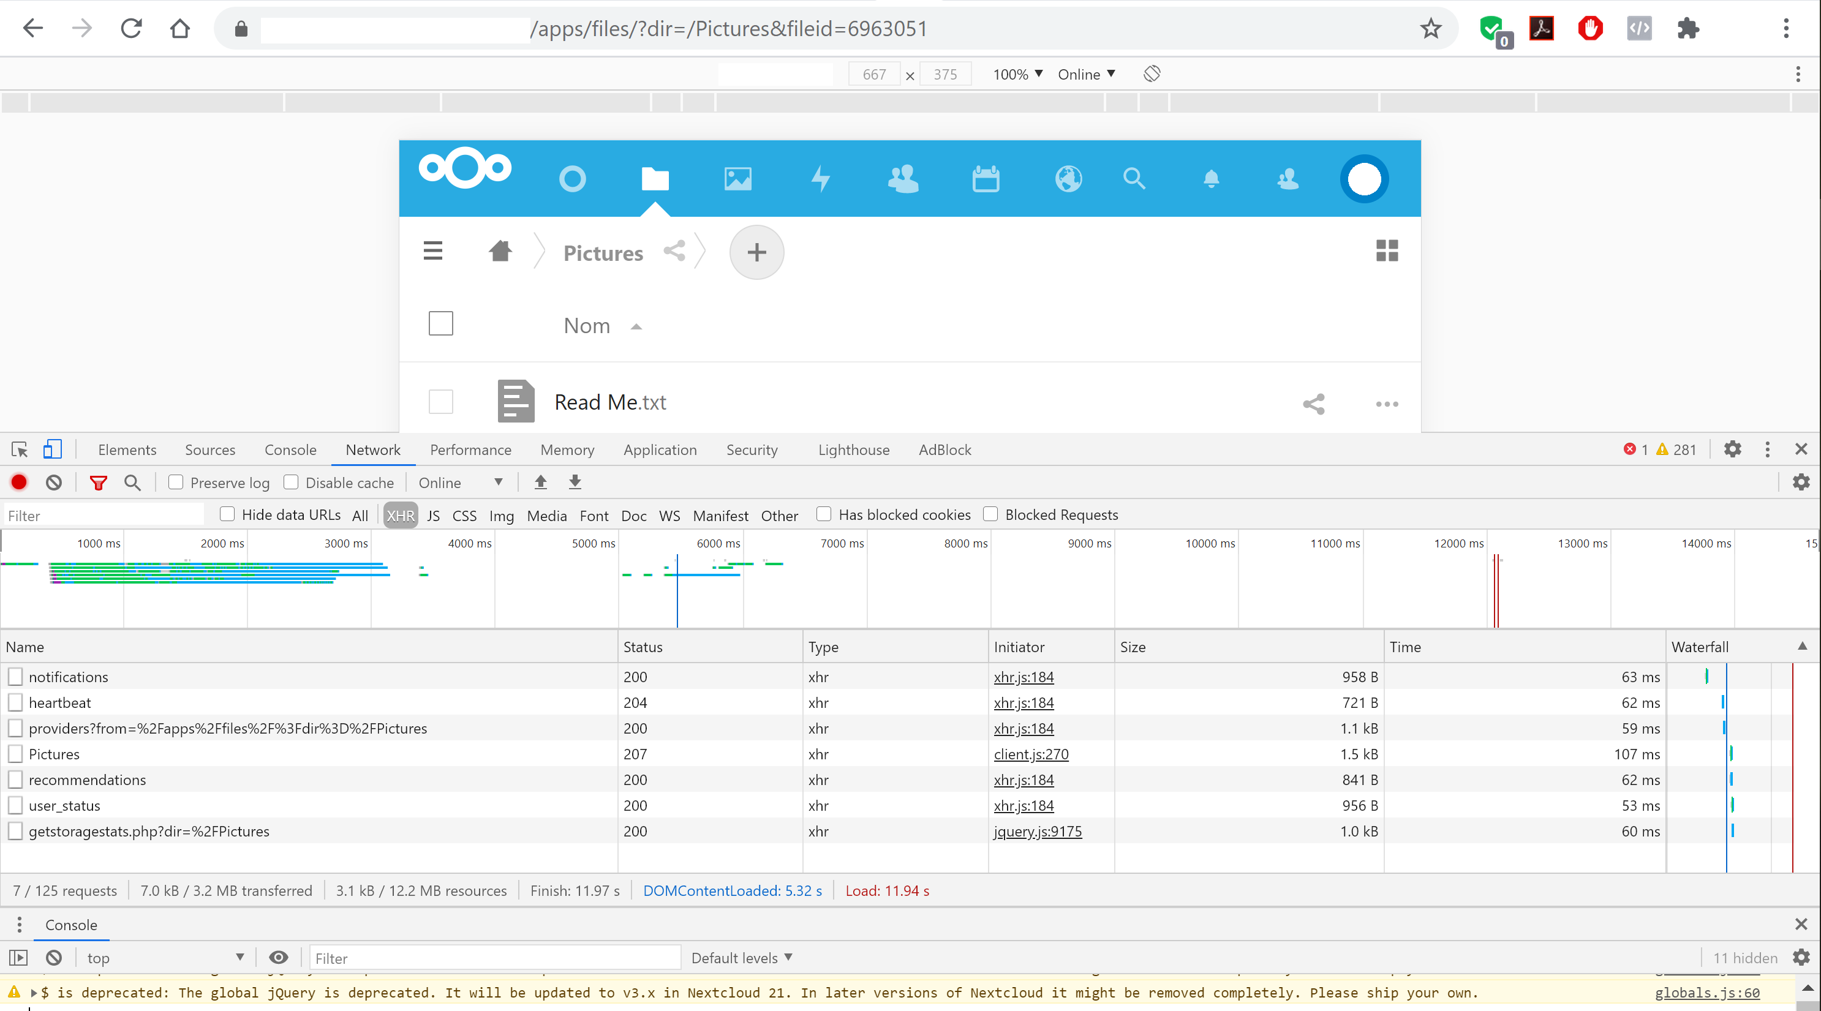Select the Activity lightning icon
1821x1011 pixels.
[820, 179]
